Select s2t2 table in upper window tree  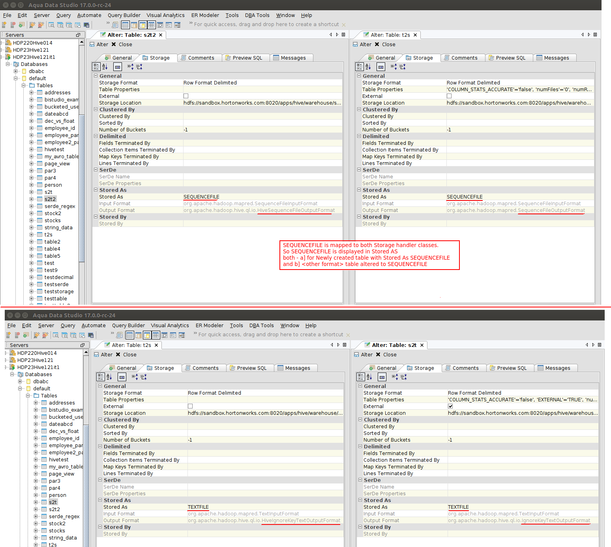pyautogui.click(x=50, y=199)
